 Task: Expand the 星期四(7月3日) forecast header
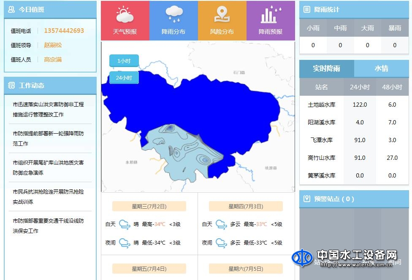coord(246,206)
